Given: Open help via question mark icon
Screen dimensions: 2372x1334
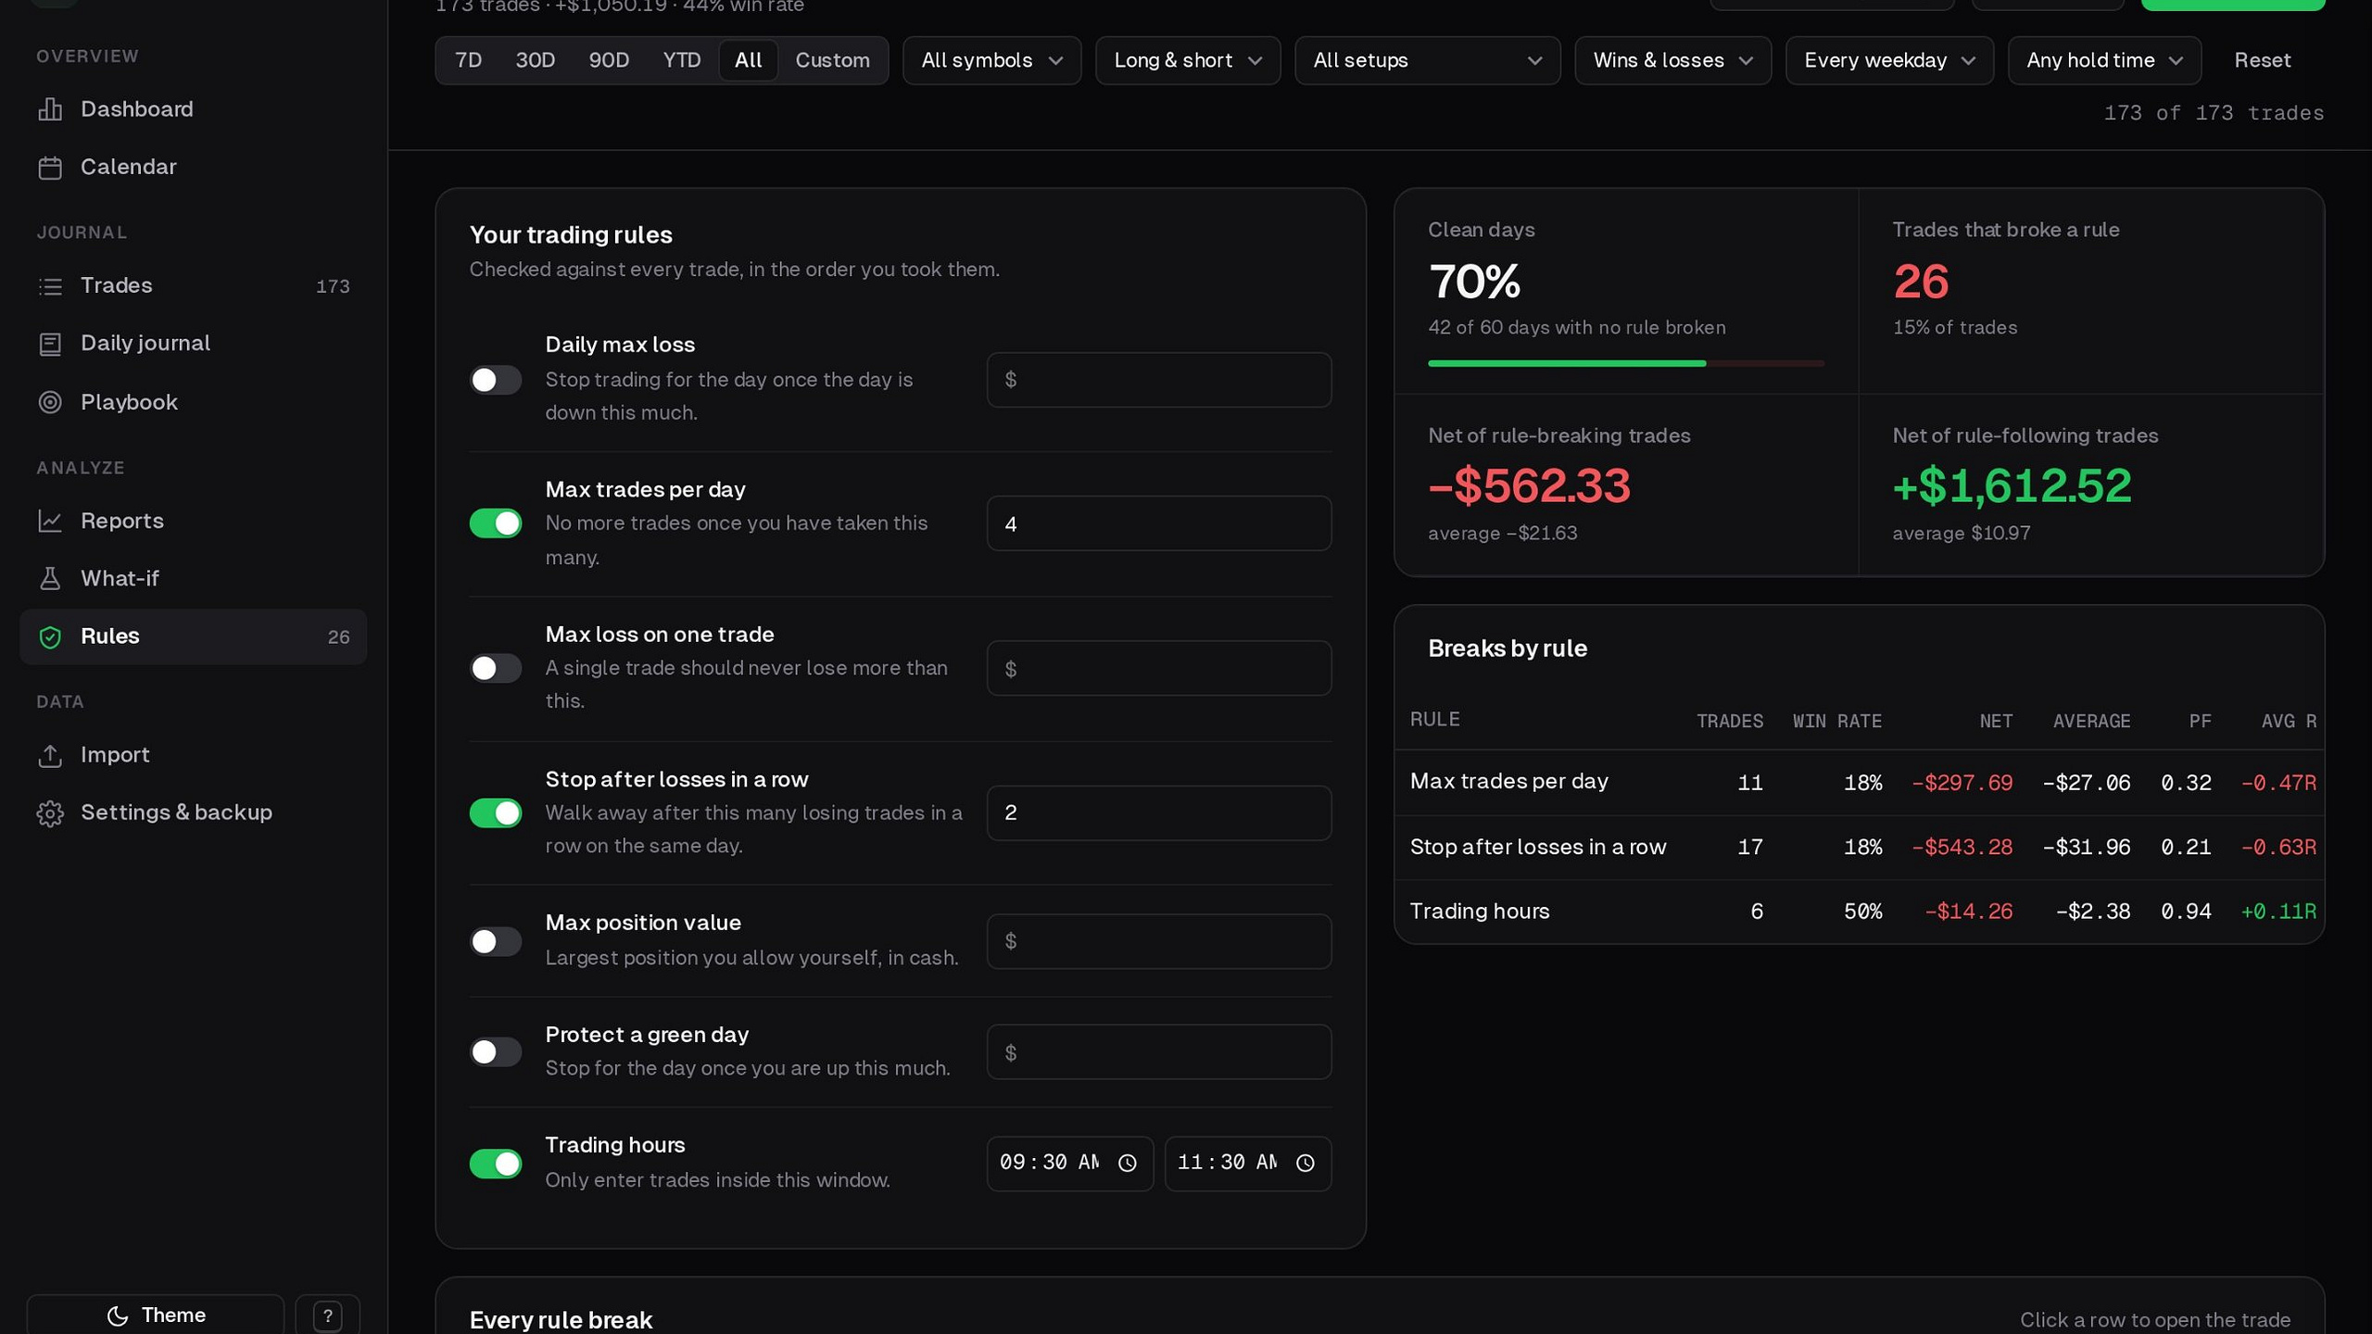Looking at the screenshot, I should click(327, 1315).
